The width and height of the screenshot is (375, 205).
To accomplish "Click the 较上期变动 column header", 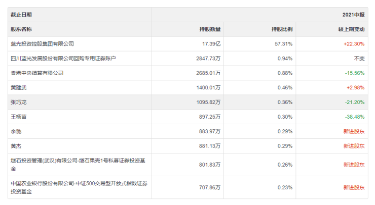I will point(352,29).
